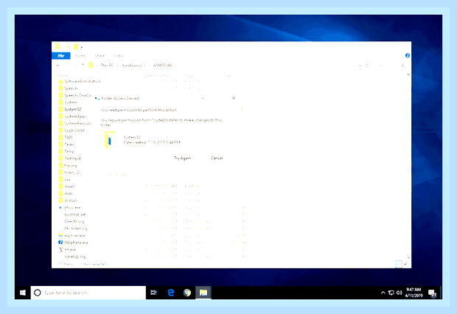Image resolution: width=457 pixels, height=314 pixels.
Task: Select the SysWOW64 folder
Action: tap(71, 130)
